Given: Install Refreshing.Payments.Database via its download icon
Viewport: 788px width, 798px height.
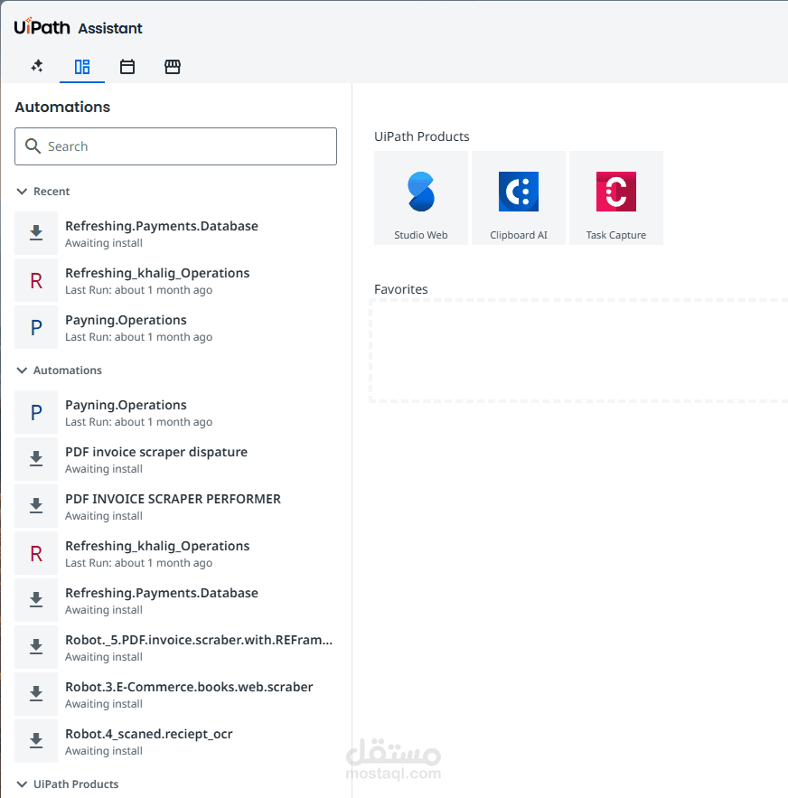Looking at the screenshot, I should tap(36, 233).
